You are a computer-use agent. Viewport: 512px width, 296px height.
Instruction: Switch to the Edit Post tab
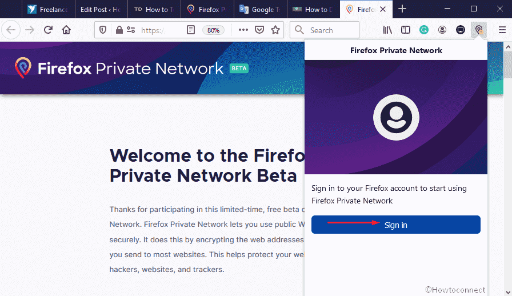[101, 10]
